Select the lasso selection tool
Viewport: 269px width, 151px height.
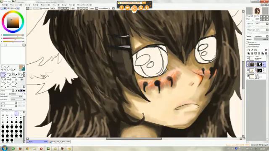[5, 67]
